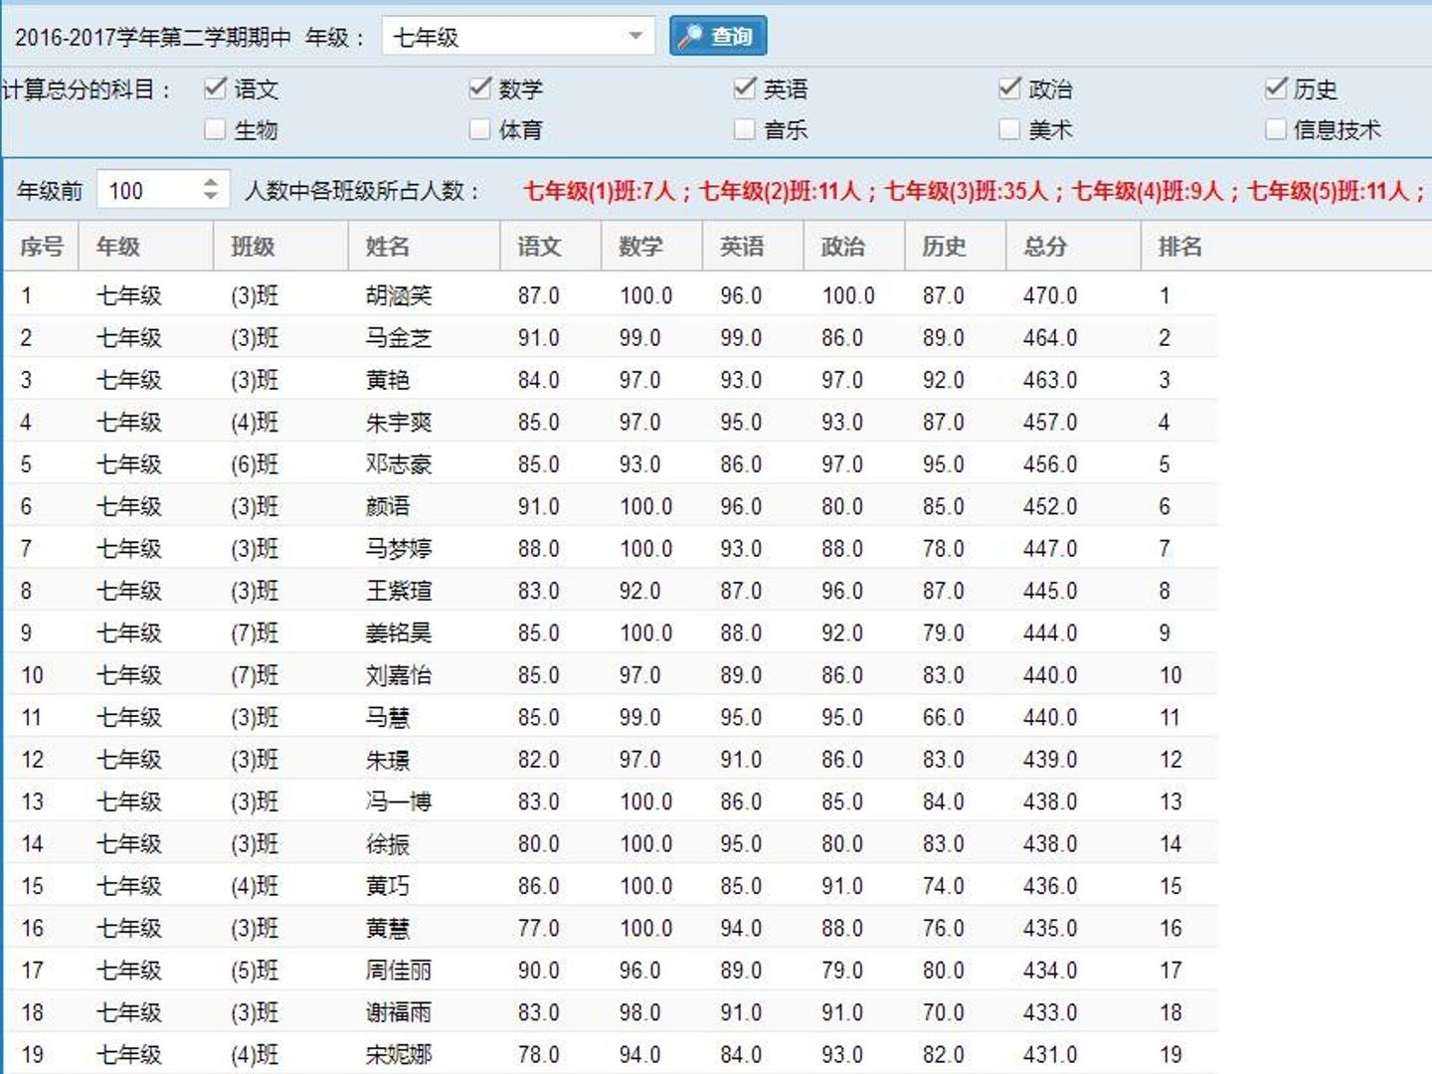Screen dimensions: 1432x1074
Task: Decrease the 年级前 count with down arrow
Action: pyautogui.click(x=210, y=196)
